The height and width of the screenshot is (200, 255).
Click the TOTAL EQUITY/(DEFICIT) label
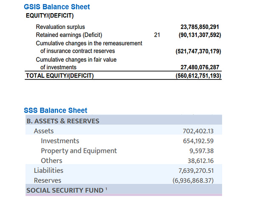59,76
